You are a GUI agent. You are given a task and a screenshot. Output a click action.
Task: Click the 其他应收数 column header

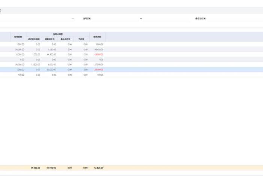pos(65,39)
